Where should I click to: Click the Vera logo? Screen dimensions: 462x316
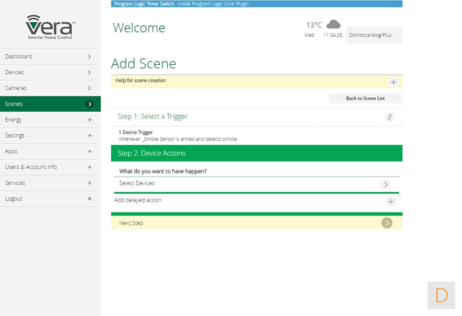50,27
